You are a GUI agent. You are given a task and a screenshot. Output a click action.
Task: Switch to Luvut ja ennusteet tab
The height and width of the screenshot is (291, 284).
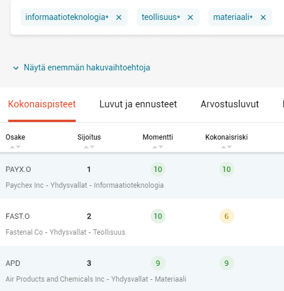click(x=138, y=104)
